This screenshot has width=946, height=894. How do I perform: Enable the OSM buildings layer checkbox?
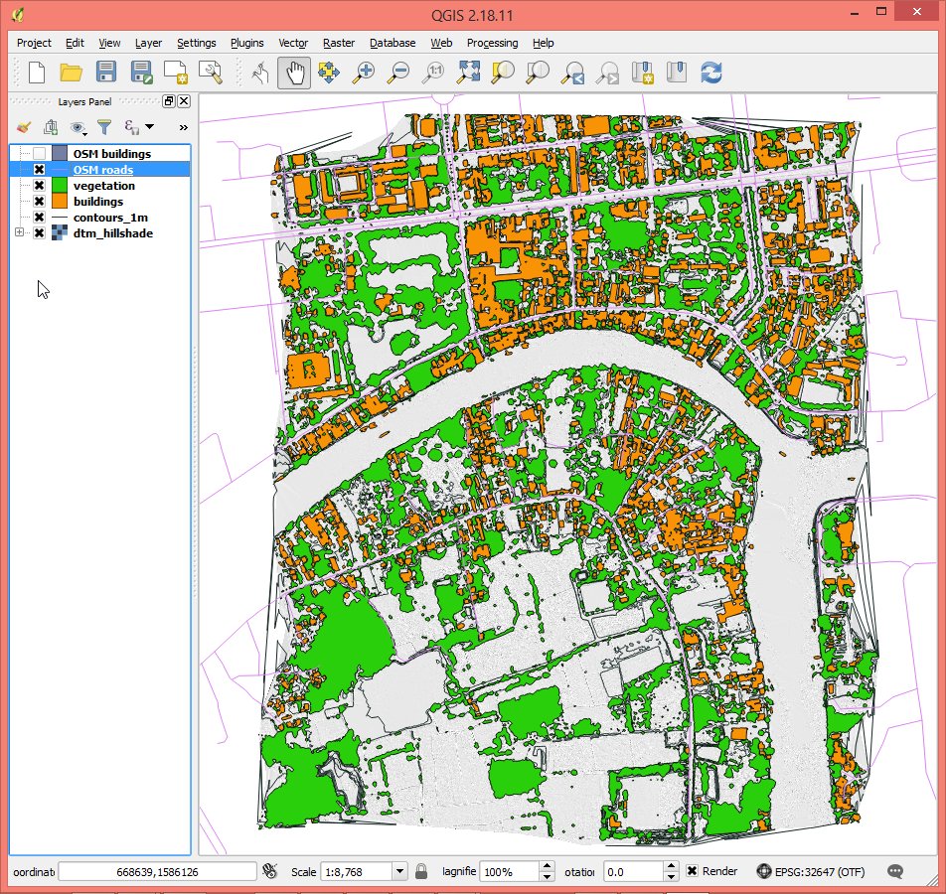[x=39, y=154]
